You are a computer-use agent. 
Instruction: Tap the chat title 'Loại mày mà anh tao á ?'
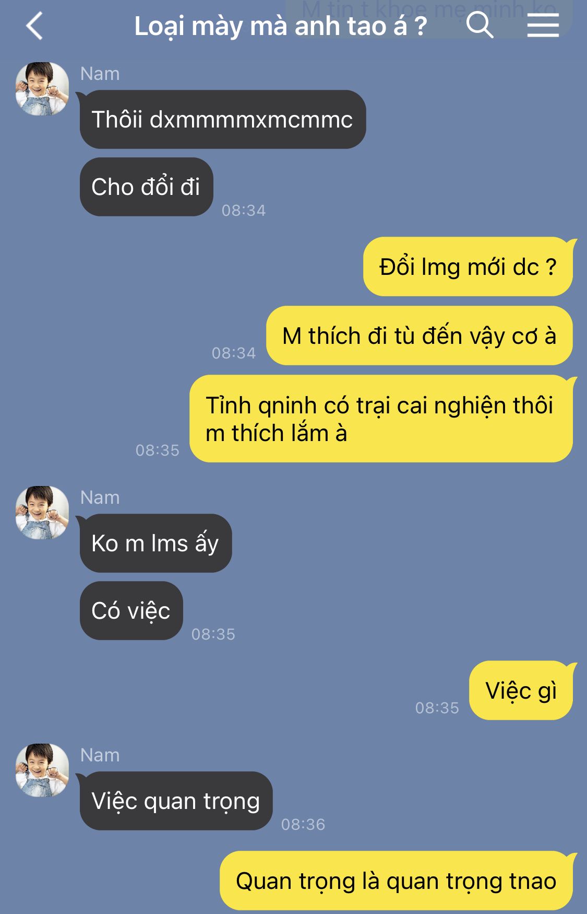click(x=281, y=26)
